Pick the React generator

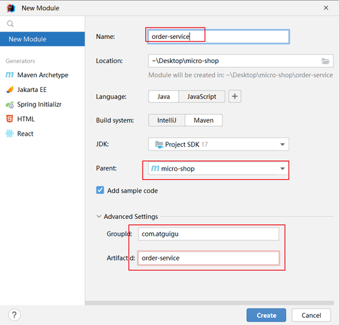click(20, 134)
